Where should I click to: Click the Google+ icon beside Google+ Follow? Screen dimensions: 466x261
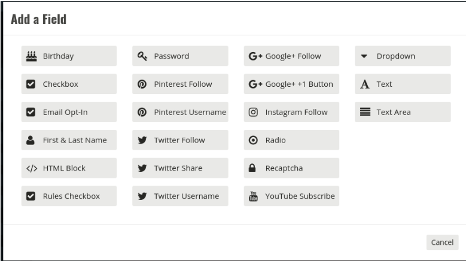[x=255, y=56]
